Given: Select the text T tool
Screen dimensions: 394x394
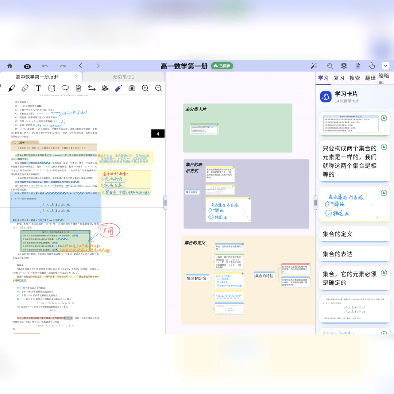Looking at the screenshot, I should 38,88.
